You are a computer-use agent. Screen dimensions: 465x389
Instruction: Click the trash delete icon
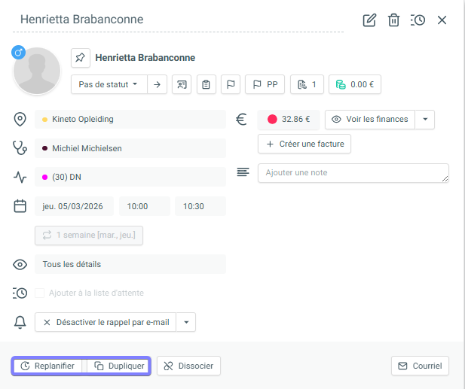click(x=393, y=20)
